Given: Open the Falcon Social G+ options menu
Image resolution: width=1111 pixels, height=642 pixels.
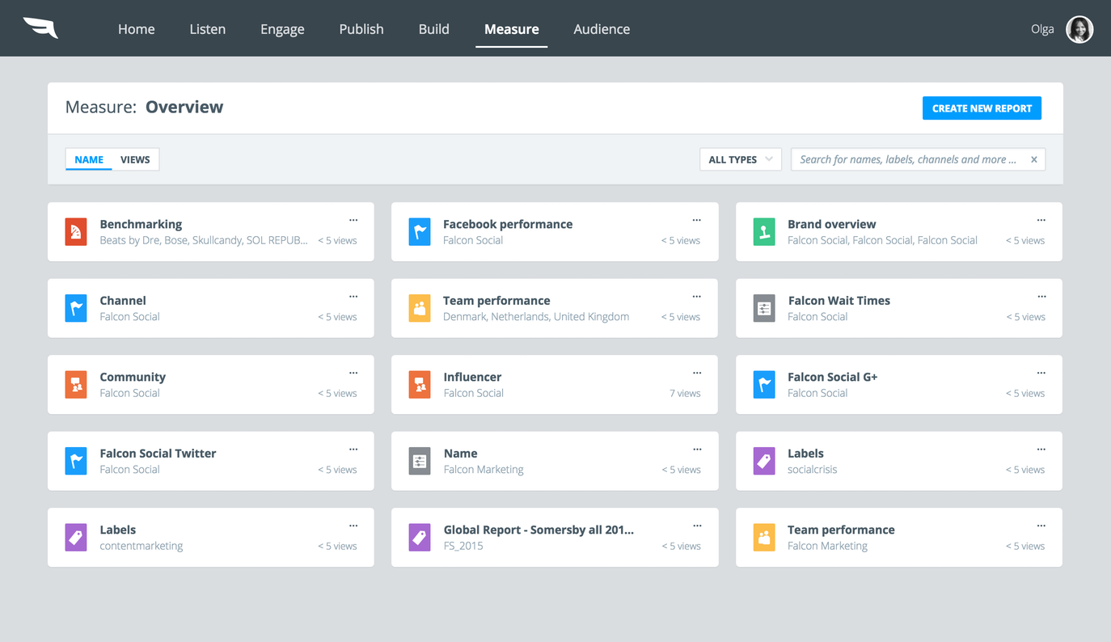Looking at the screenshot, I should tap(1041, 373).
